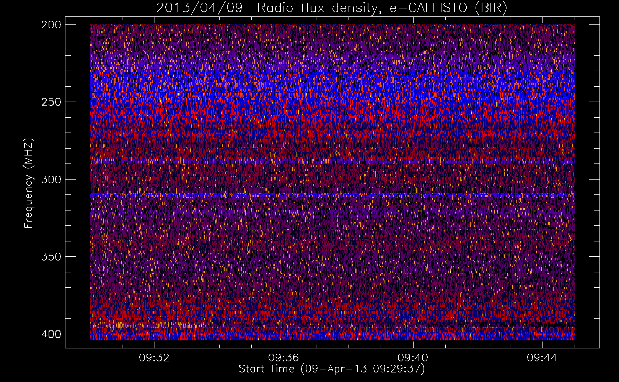This screenshot has height=382, width=619.
Task: Click the 200 frequency tick label
Action: point(51,25)
